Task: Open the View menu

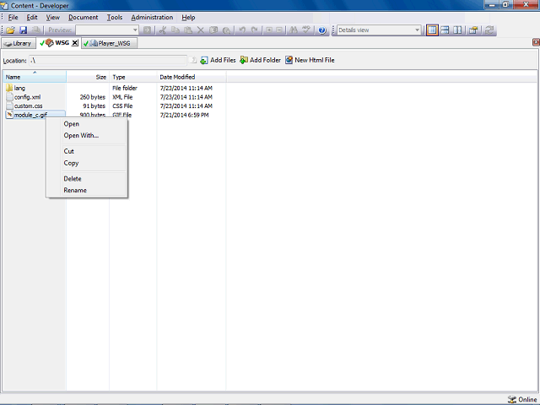Action: click(53, 17)
